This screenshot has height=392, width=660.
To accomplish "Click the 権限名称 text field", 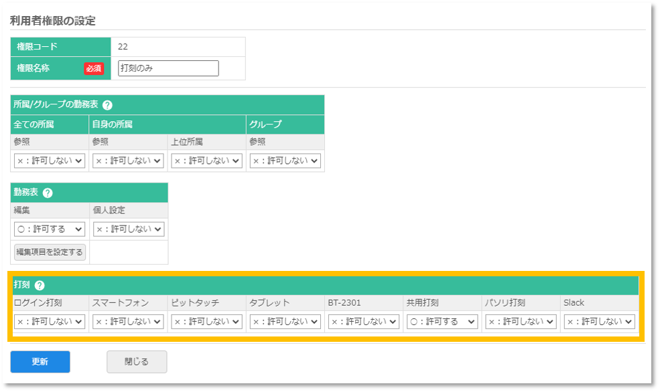I will coord(168,68).
